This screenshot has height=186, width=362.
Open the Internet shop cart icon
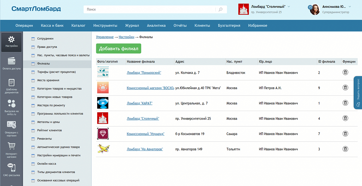tap(11, 146)
